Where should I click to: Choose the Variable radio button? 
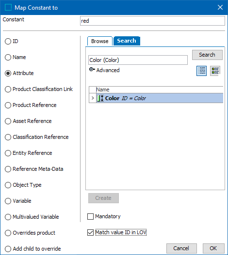(x=8, y=201)
